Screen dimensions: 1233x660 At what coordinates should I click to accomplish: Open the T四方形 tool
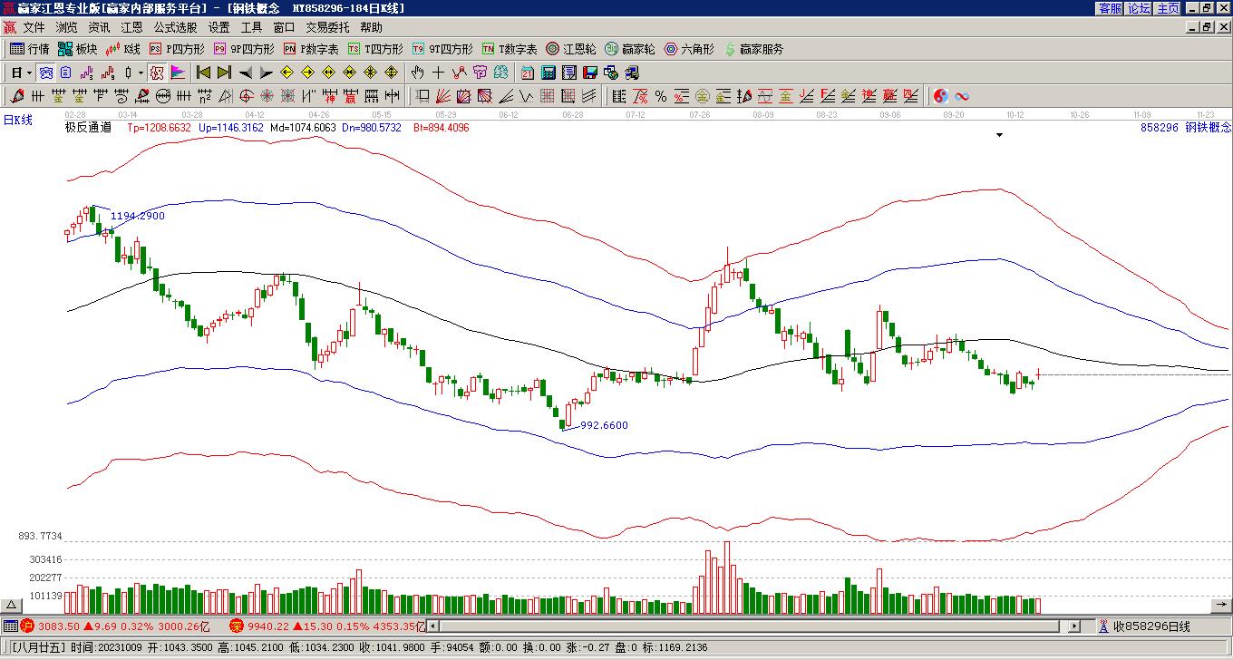[375, 49]
